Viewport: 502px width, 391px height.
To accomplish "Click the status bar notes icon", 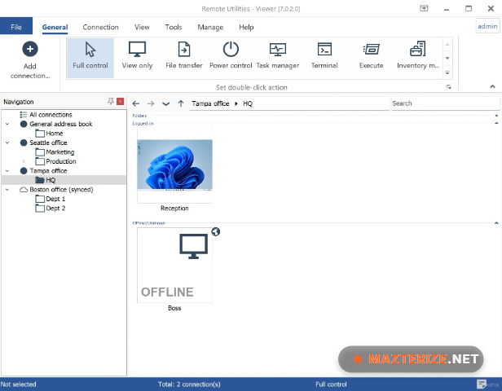I will (481, 384).
